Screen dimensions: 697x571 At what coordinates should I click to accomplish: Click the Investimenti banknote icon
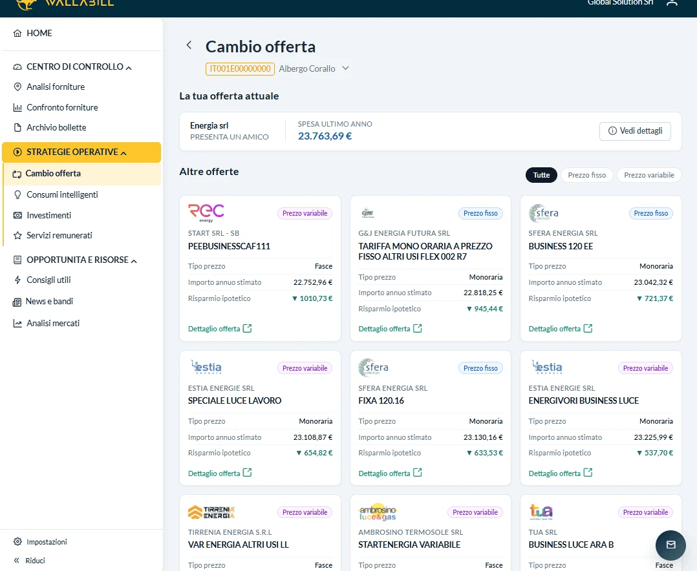(x=17, y=215)
